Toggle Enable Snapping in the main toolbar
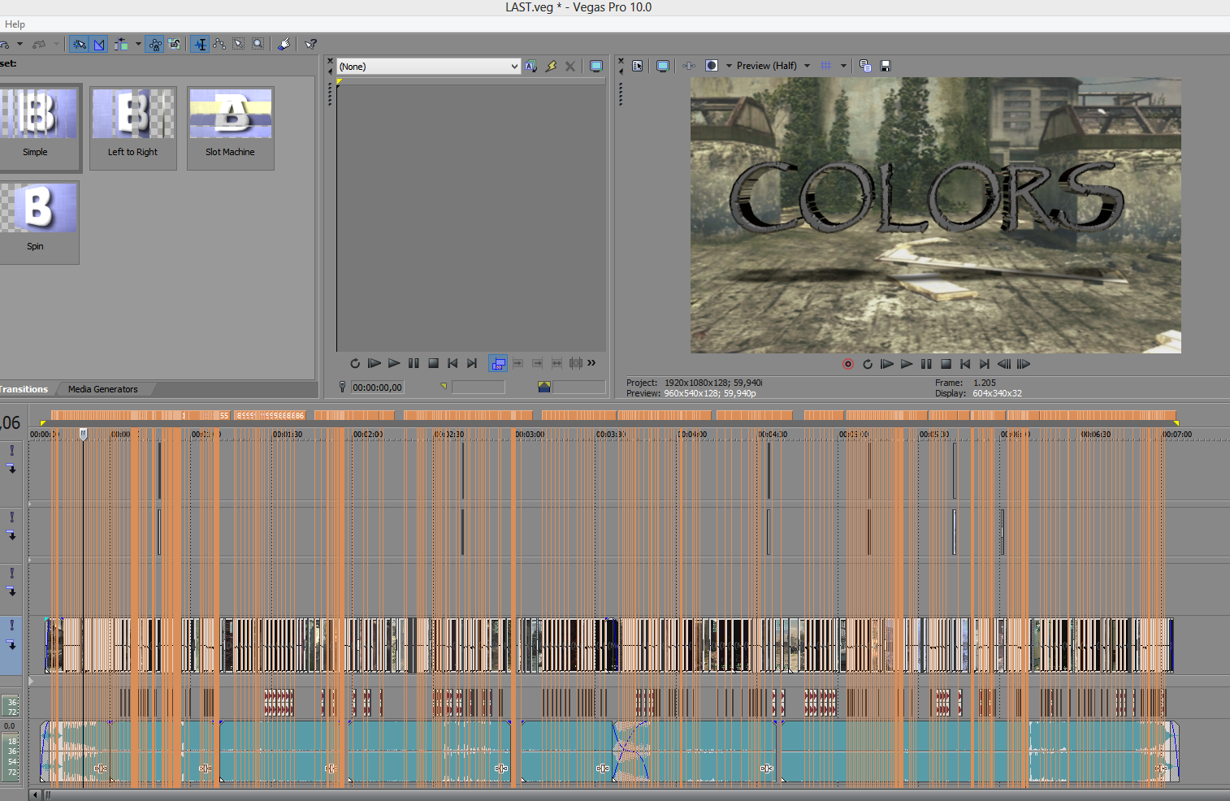The height and width of the screenshot is (801, 1230). click(x=79, y=44)
